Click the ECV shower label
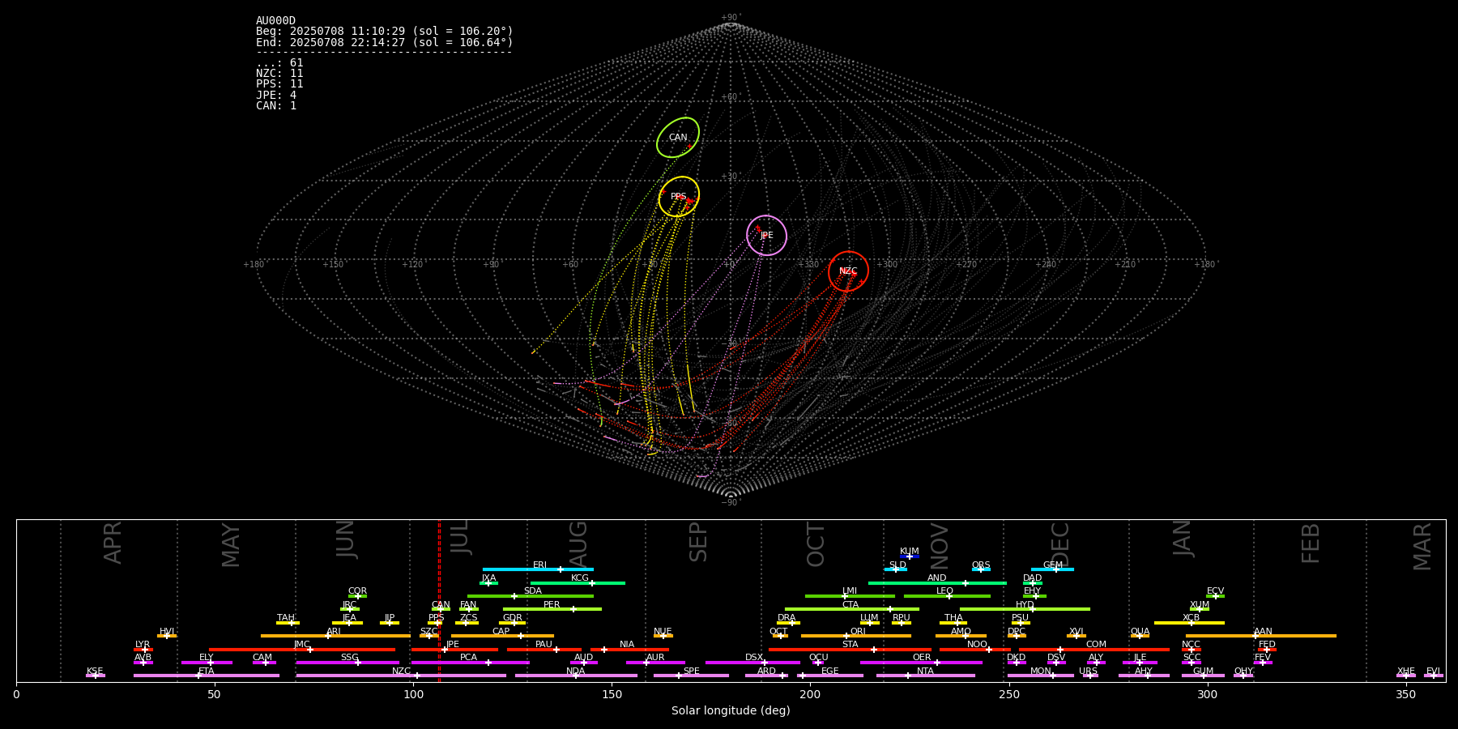Viewport: 1458px width, 729px height. pyautogui.click(x=1215, y=591)
